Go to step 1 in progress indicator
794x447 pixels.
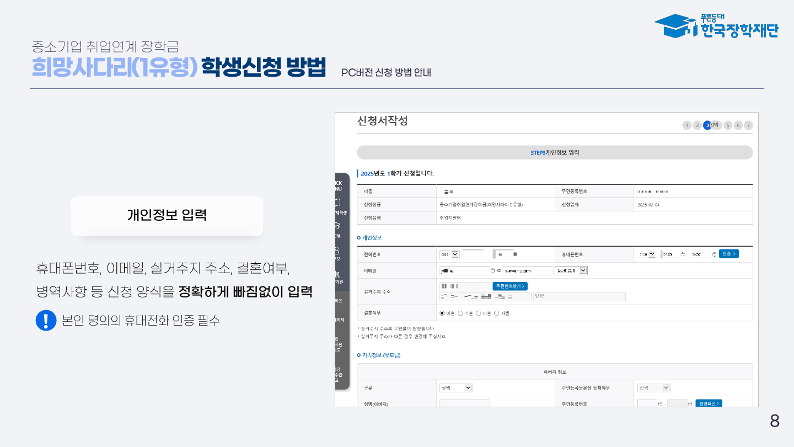687,125
